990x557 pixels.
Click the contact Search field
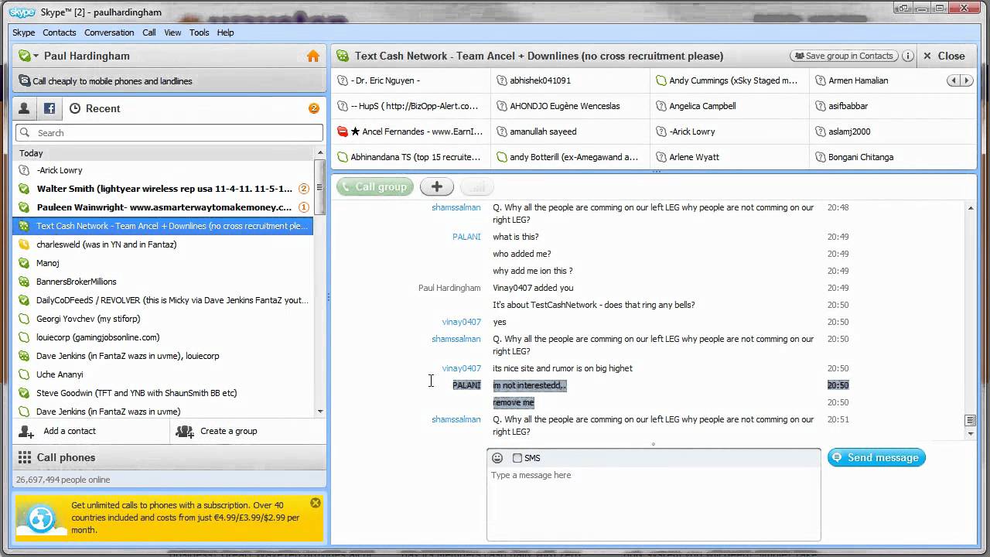click(169, 133)
